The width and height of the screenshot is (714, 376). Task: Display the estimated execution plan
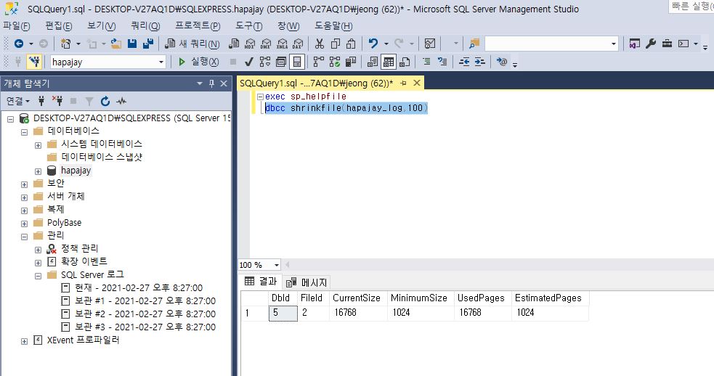[264, 62]
